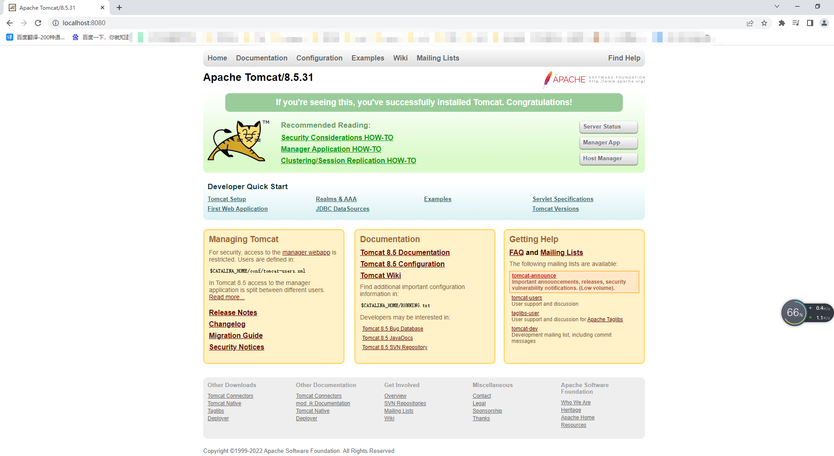The height and width of the screenshot is (456, 834).
Task: Open Wiki in the navigation bar
Action: [400, 58]
